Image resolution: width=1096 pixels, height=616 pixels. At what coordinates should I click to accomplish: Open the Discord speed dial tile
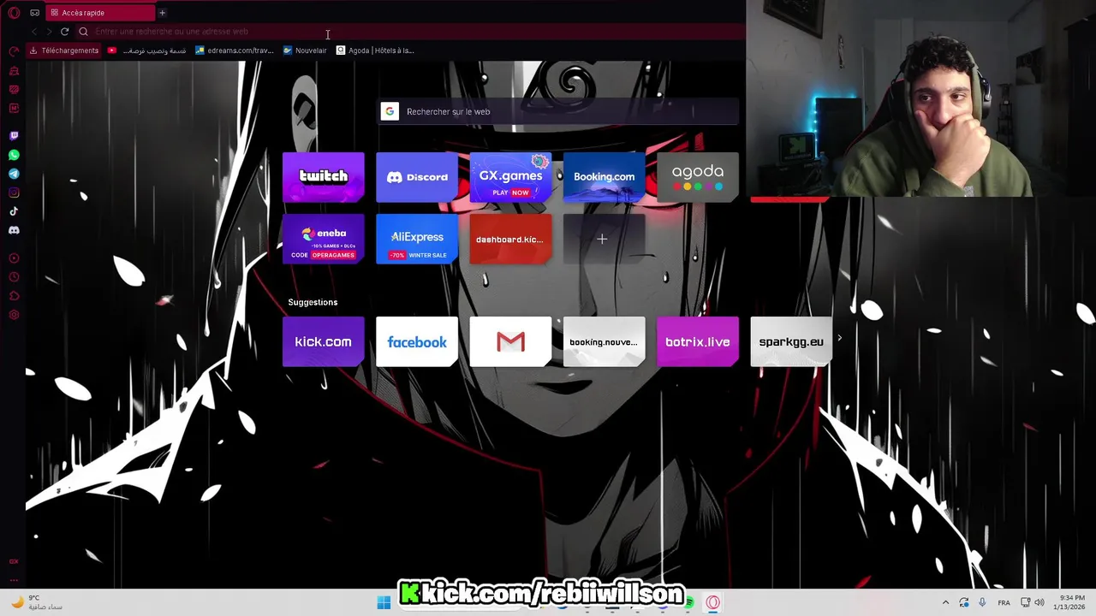(x=417, y=177)
